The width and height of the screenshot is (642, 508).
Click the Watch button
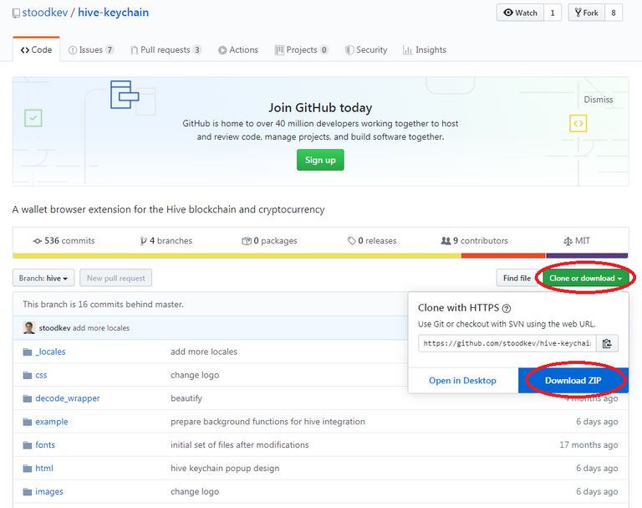520,13
